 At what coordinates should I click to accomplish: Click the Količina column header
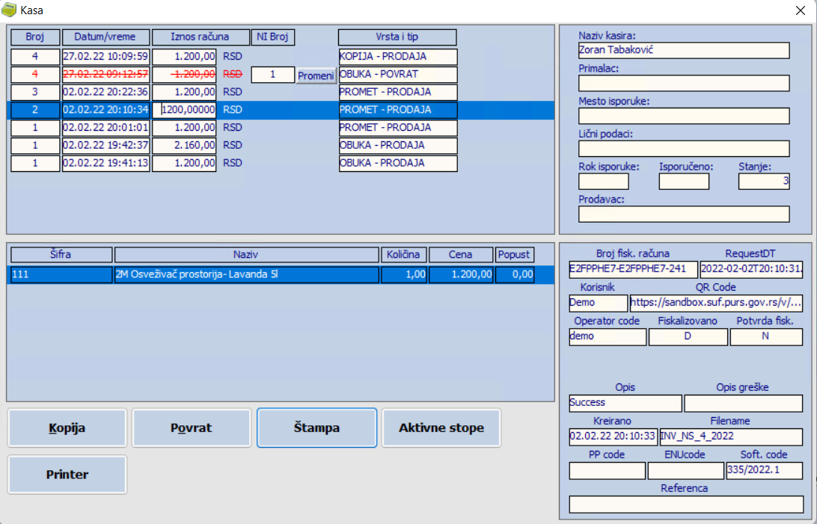coord(403,254)
